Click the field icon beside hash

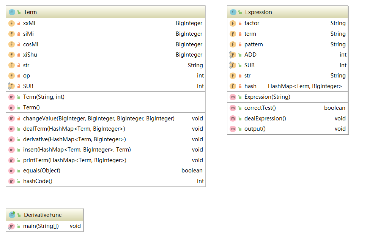coord(233,86)
